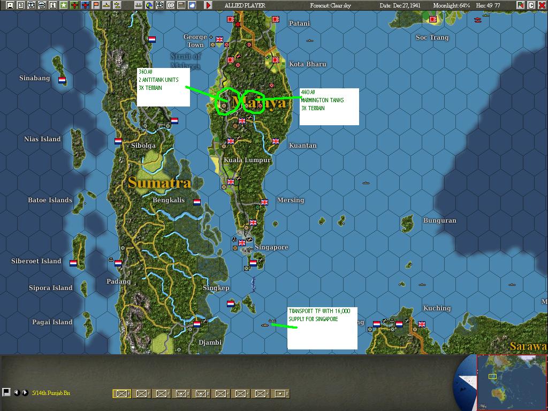
Task: Go to previous unit with left arrow
Action: [x=17, y=393]
